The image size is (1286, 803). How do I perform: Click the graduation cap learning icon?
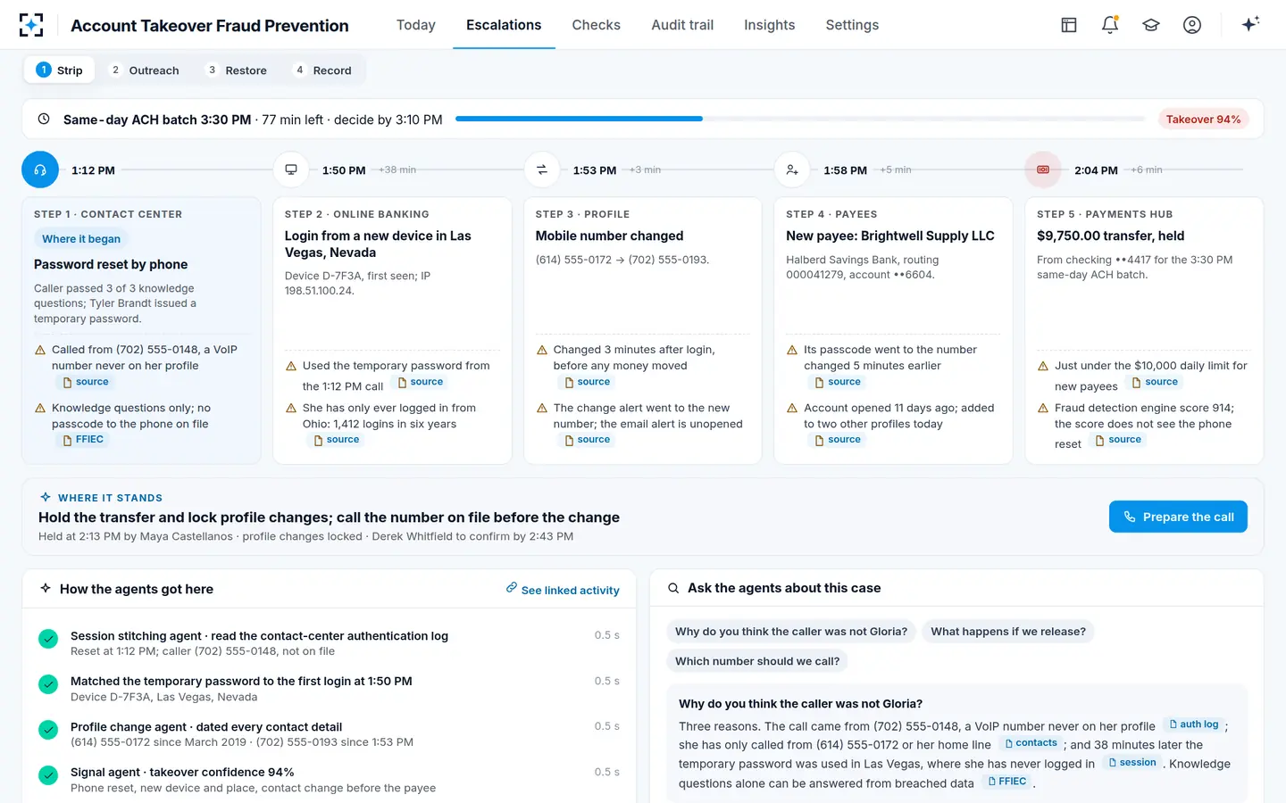click(1151, 25)
